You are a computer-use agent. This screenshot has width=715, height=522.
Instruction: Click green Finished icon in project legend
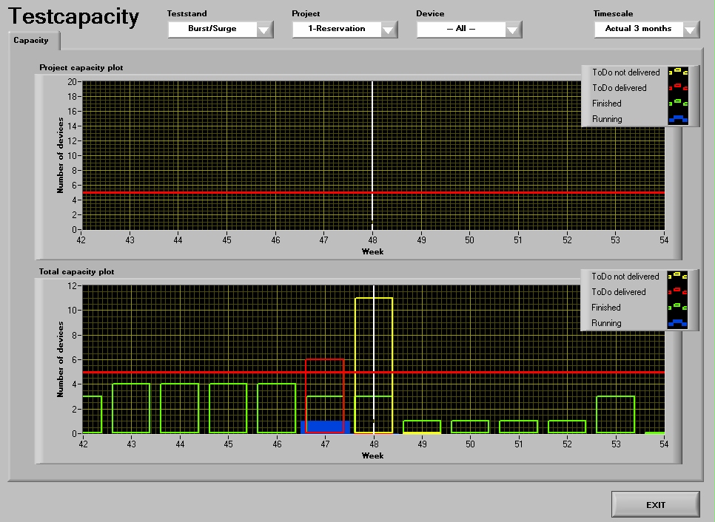(678, 103)
